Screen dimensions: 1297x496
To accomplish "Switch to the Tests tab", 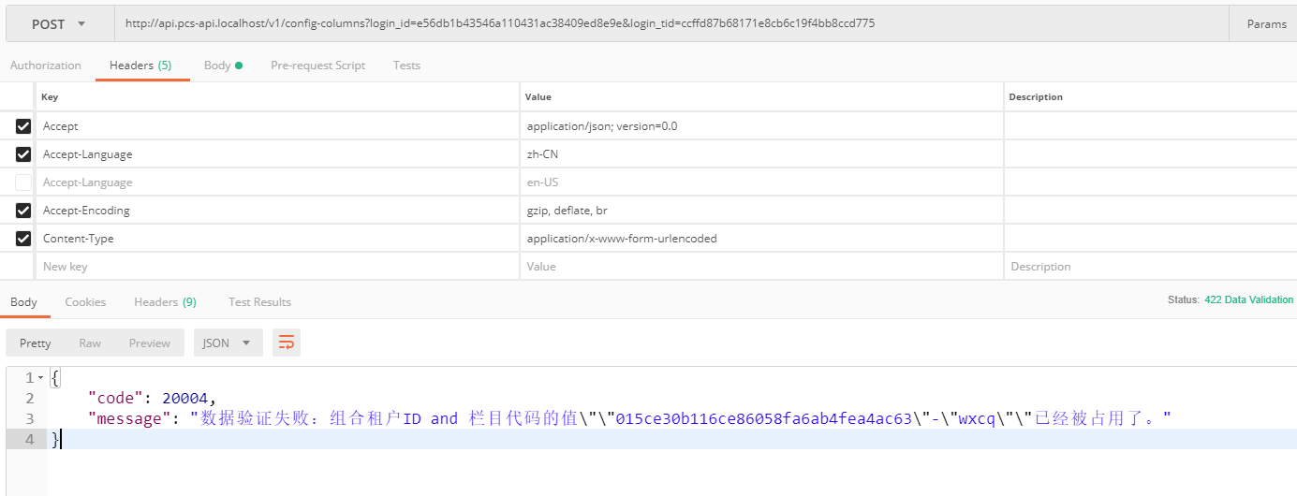I will coord(406,66).
